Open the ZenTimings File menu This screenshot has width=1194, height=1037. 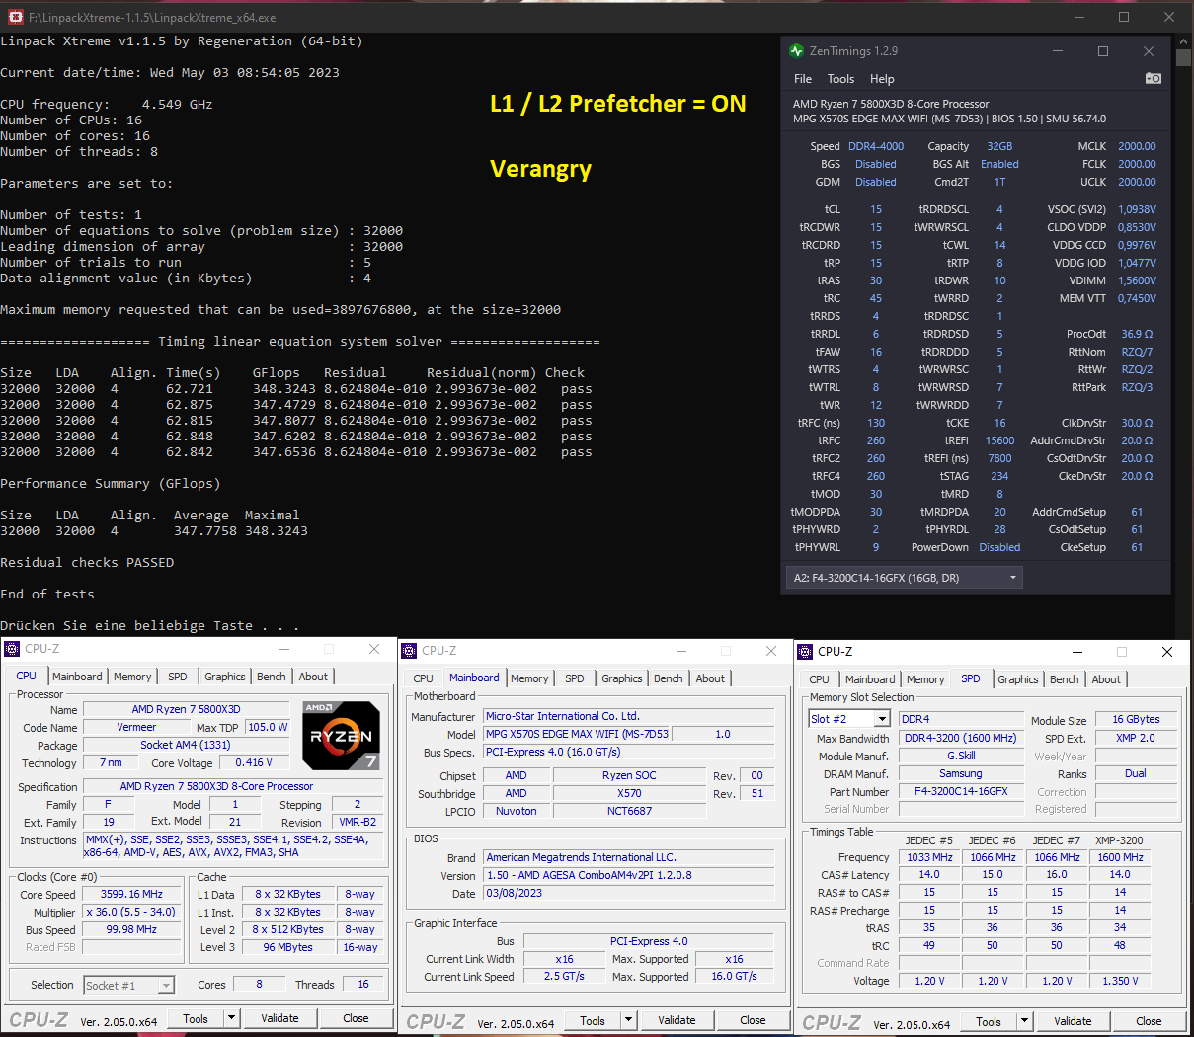(x=803, y=79)
